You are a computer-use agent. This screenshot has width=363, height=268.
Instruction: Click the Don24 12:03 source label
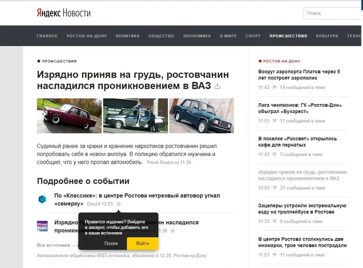point(100,204)
